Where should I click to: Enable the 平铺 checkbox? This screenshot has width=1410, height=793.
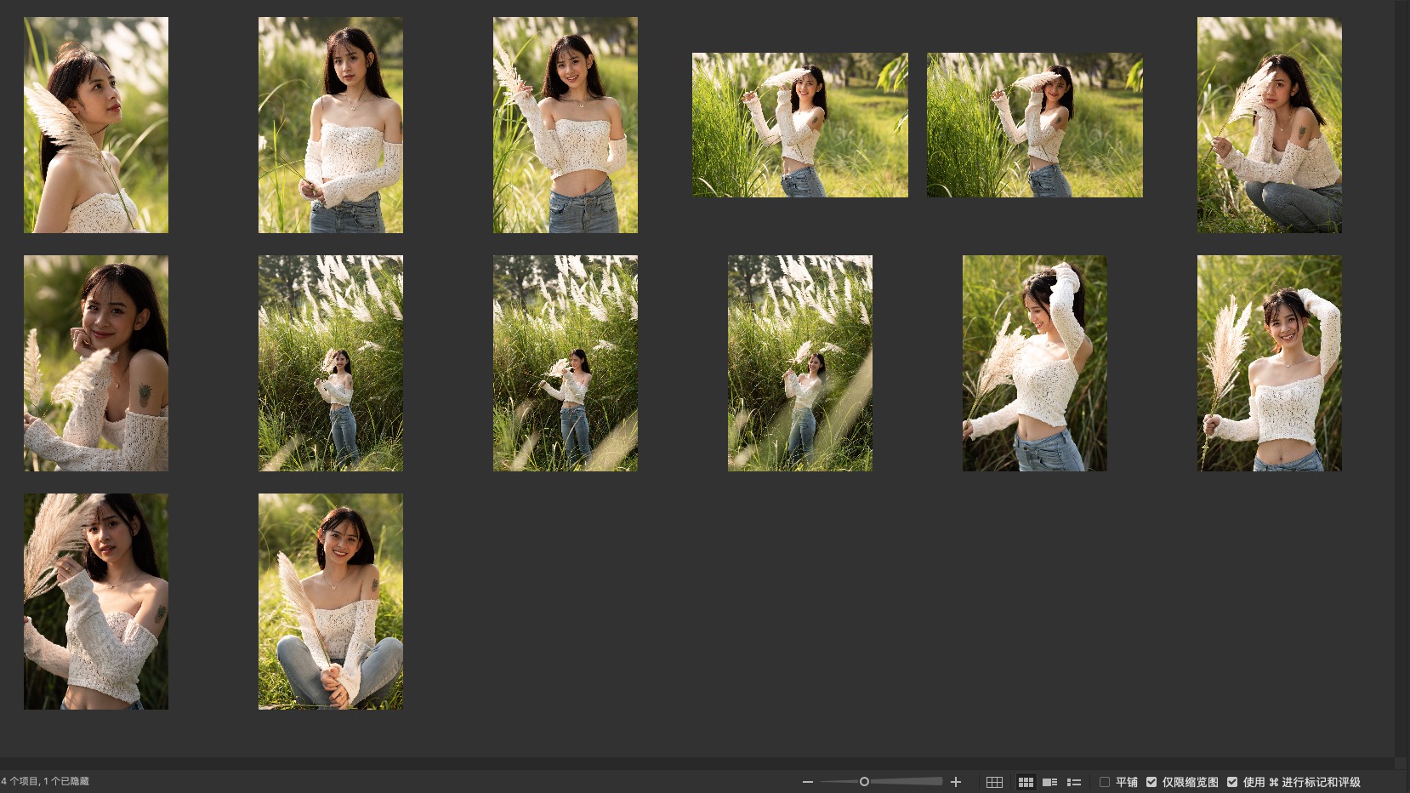pos(1105,782)
